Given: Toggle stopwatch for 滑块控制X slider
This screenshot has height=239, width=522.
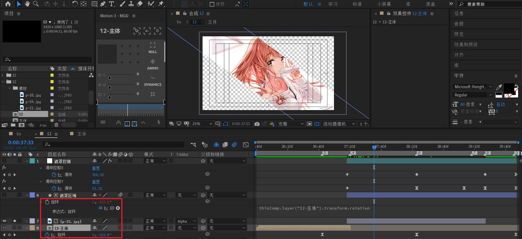Looking at the screenshot, I should (54, 175).
